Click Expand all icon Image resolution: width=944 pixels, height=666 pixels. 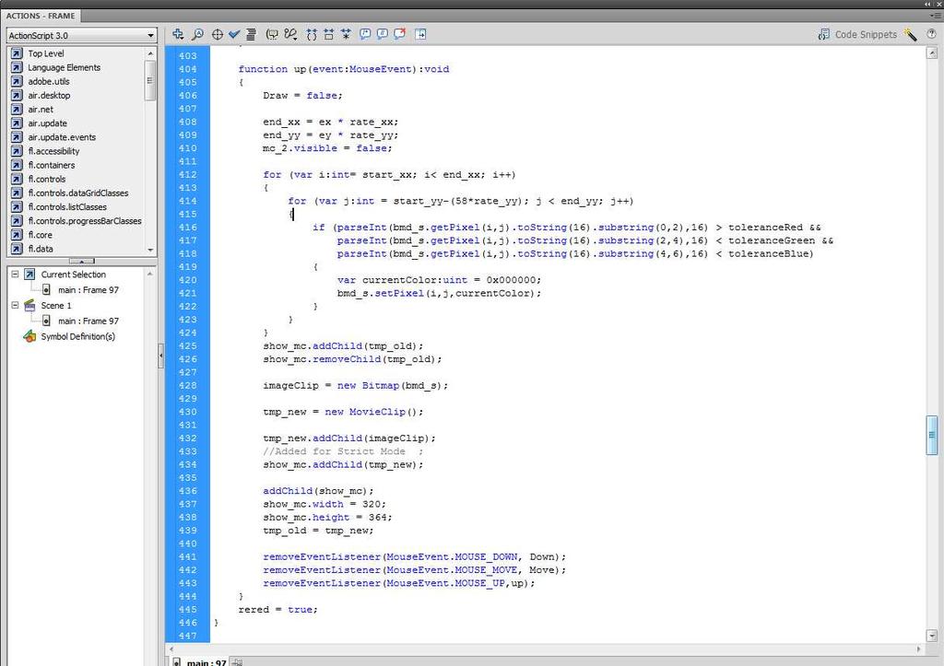click(347, 34)
